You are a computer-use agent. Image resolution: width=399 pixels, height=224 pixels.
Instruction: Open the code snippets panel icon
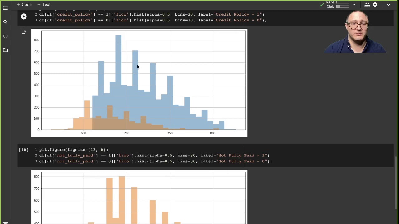coord(5,36)
